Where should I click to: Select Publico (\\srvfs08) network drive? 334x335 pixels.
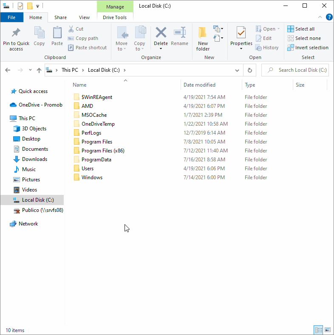(x=42, y=210)
